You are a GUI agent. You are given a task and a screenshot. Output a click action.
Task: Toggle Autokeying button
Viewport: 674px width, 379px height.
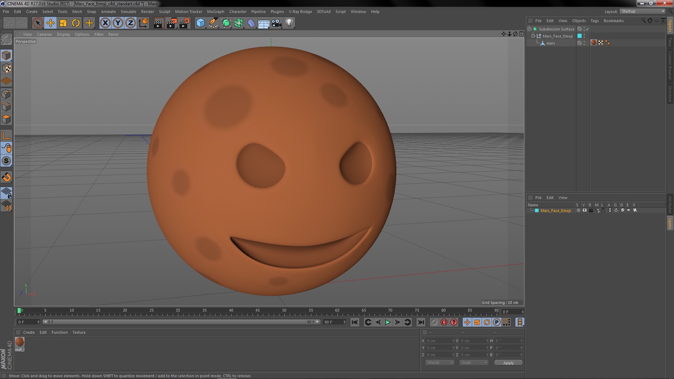pyautogui.click(x=444, y=322)
